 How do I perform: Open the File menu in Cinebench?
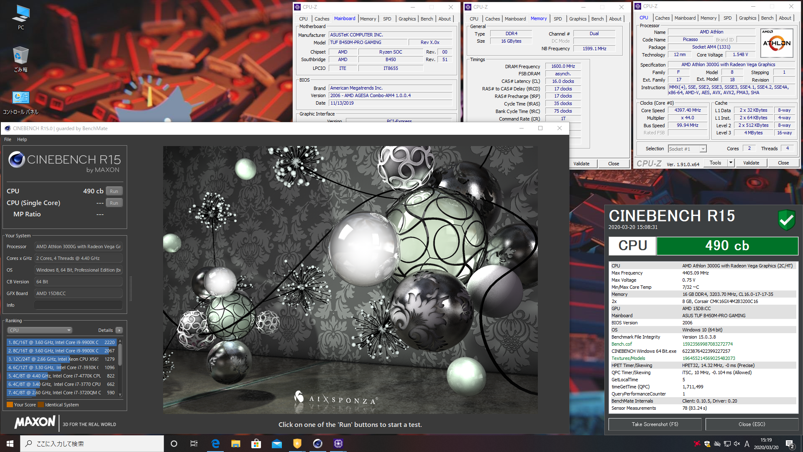tap(8, 139)
